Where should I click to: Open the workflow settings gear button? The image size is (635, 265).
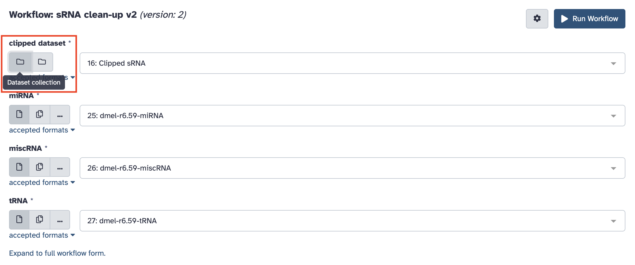(x=537, y=19)
